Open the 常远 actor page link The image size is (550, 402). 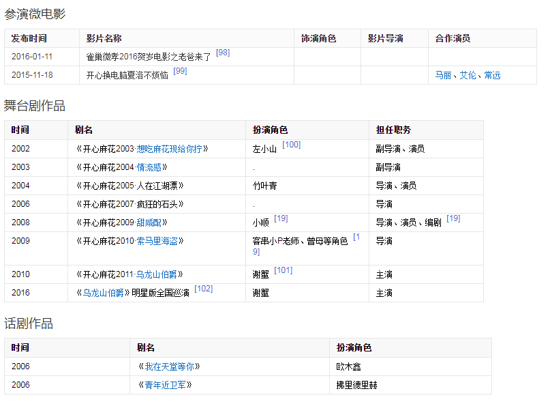coord(492,75)
